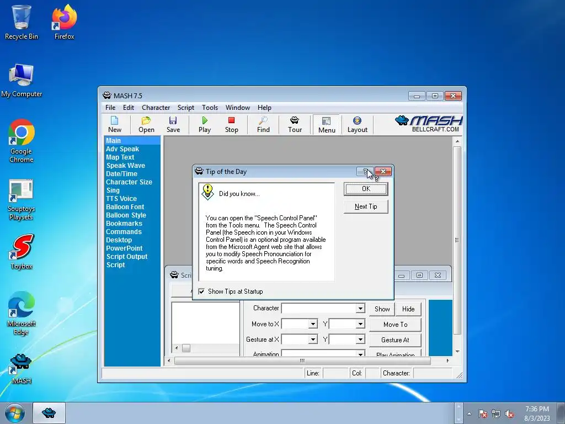Select the Google Chrome desktop shortcut
This screenshot has height=424, width=565.
coord(22,141)
